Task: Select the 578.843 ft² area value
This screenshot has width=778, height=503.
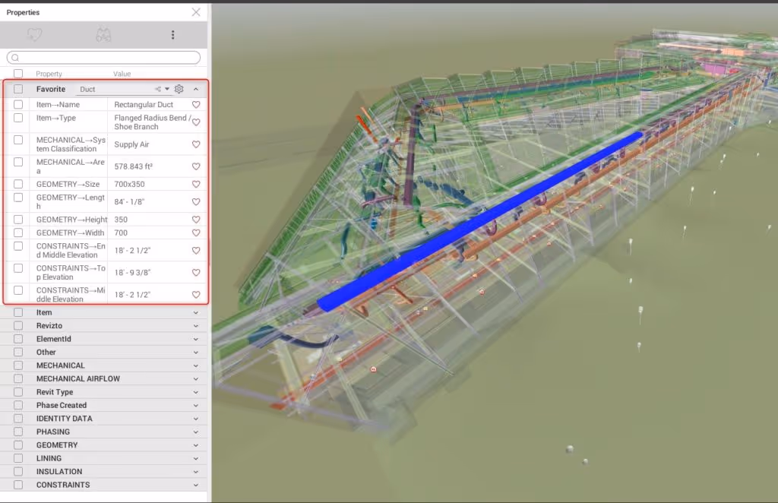Action: pyautogui.click(x=133, y=166)
